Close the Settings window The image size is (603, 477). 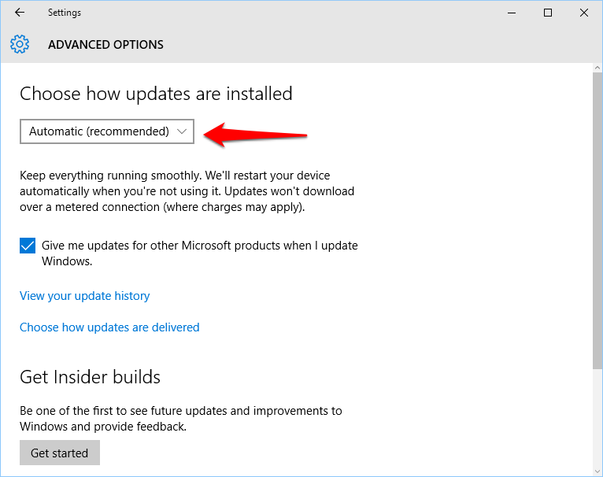pyautogui.click(x=584, y=13)
